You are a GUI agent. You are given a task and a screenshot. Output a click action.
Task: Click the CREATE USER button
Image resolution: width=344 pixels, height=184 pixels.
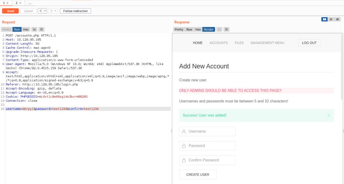tap(198, 175)
